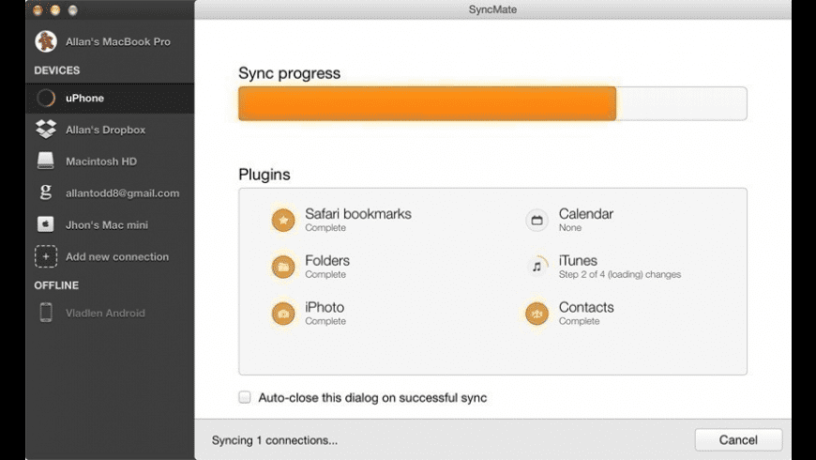Click the iPhoto camera plugin icon
This screenshot has width=816, height=460.
pos(282,314)
